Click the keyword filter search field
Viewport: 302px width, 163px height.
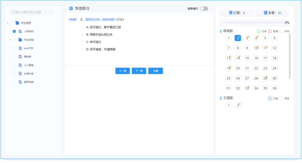tap(32, 12)
